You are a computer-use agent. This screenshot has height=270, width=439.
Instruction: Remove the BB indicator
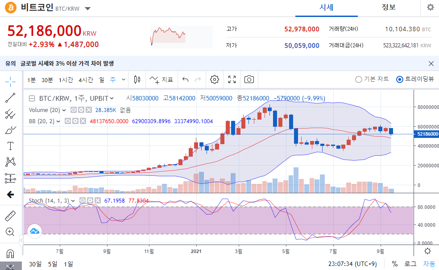[x=83, y=121]
